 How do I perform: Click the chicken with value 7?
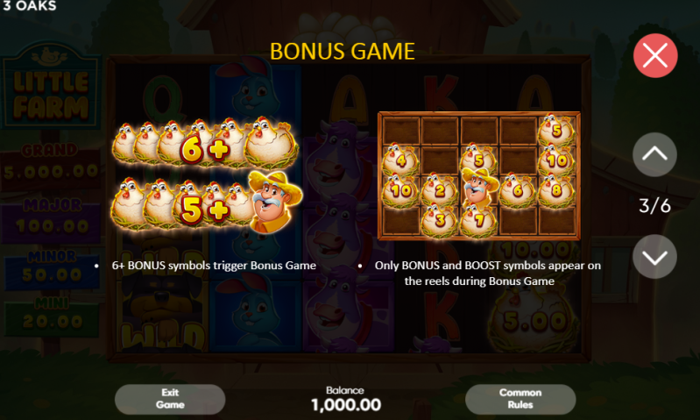(479, 219)
